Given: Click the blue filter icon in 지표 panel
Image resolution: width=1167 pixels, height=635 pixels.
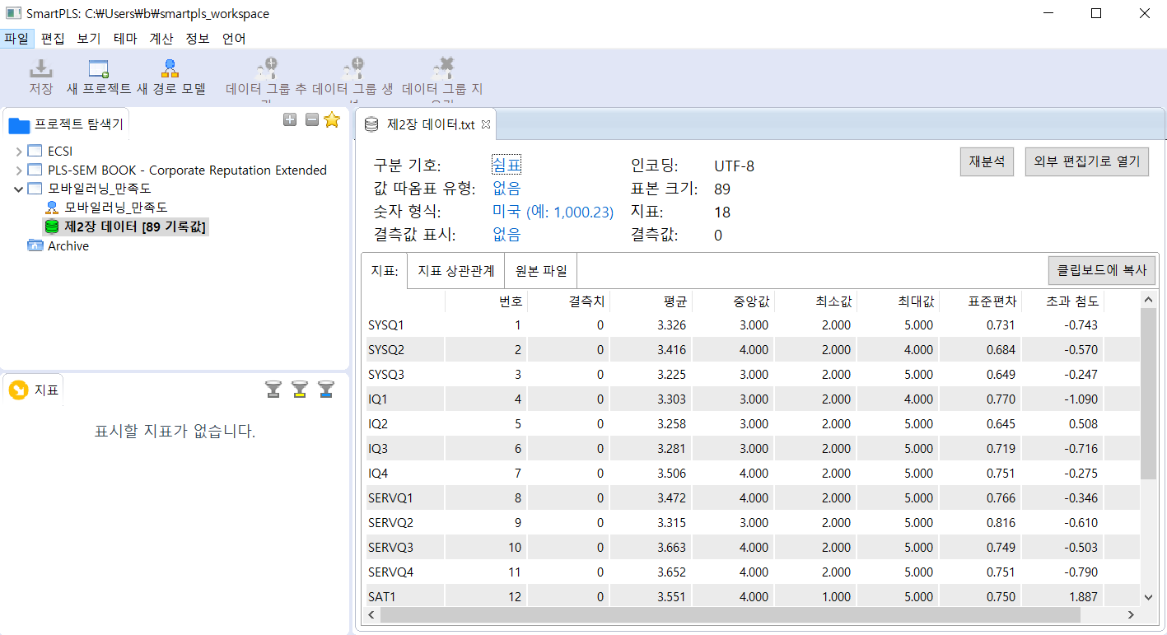Looking at the screenshot, I should [326, 389].
